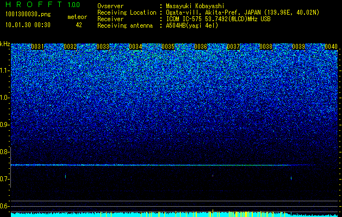Click the 0033 time marker

tap(103, 47)
